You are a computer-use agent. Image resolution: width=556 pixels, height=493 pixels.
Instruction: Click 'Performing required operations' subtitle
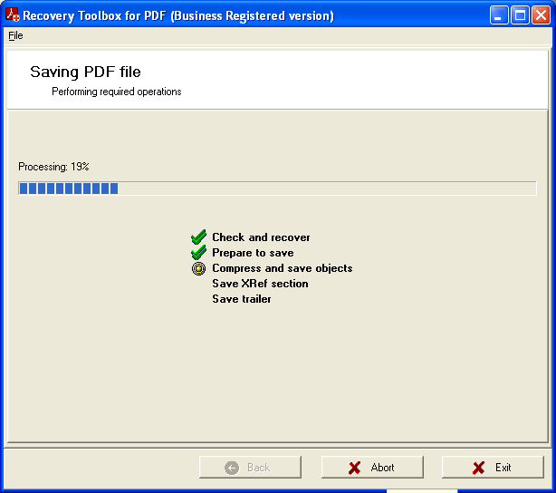(x=116, y=92)
